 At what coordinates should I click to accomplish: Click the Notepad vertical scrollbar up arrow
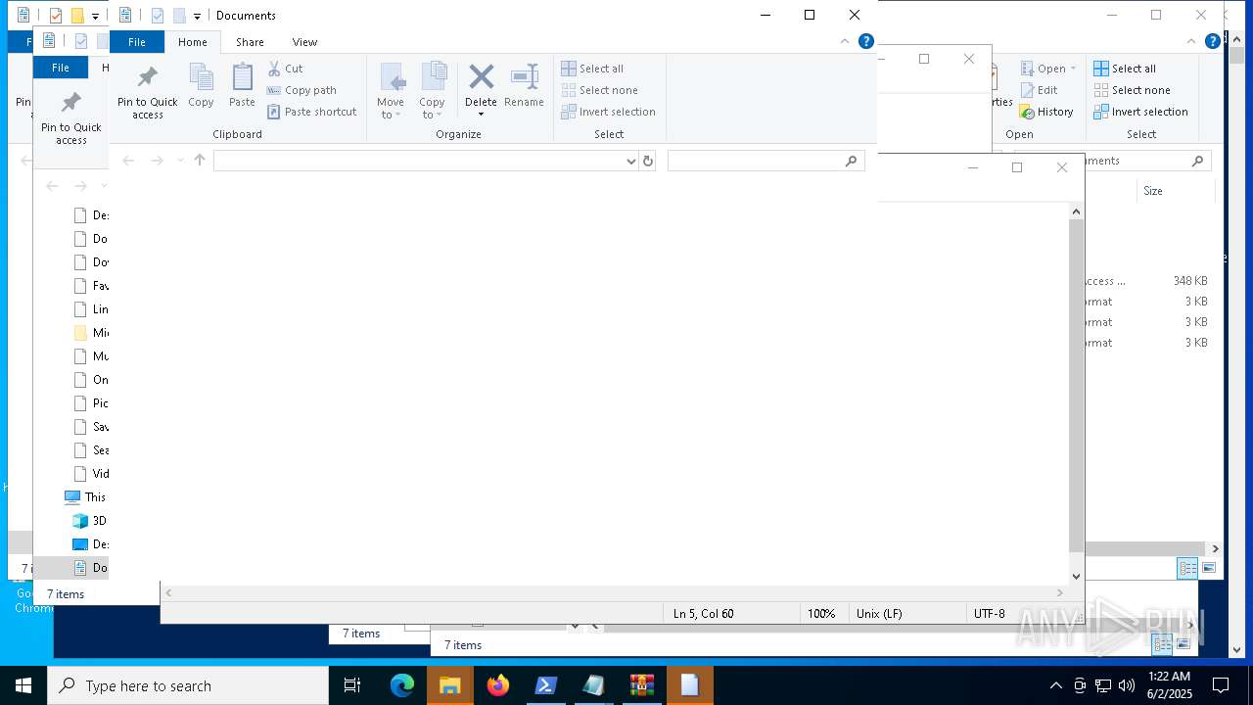pos(1077,211)
